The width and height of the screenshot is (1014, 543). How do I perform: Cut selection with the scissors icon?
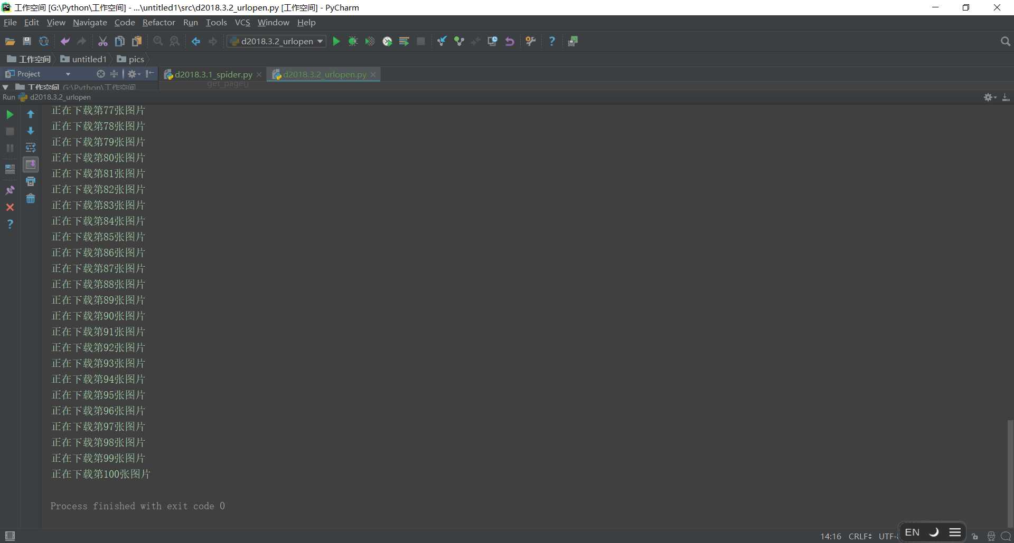[x=103, y=41]
